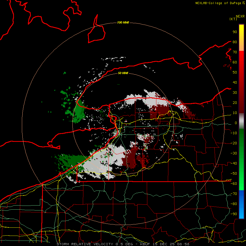Viewport: 246px width, 246px height.
Task: Click the -70 value on the velocity scale
Action: pyautogui.click(x=234, y=194)
